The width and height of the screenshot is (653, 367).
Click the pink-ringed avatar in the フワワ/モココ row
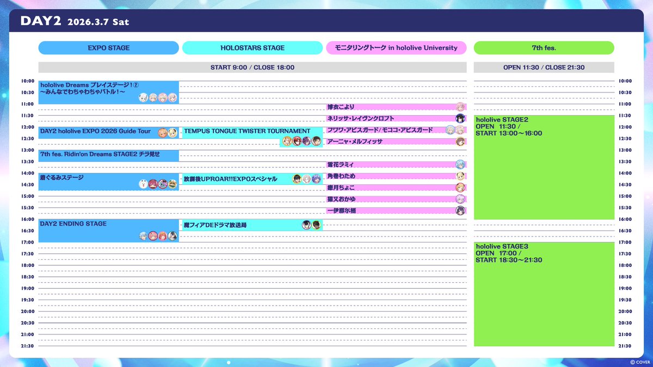coord(460,130)
